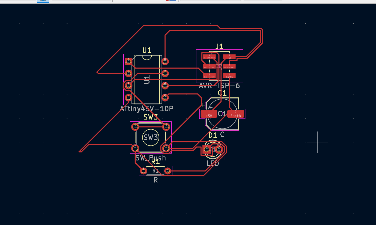Select J1 pad 1 MISO net
The height and width of the screenshot is (225, 376).
[209, 57]
